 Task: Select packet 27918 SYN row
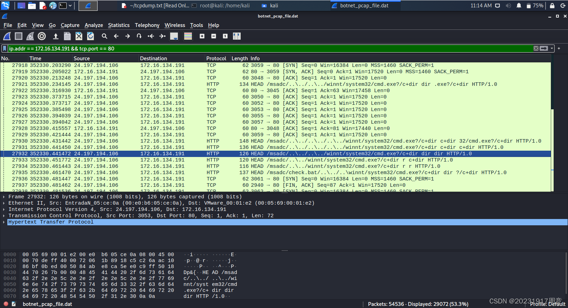coord(275,65)
